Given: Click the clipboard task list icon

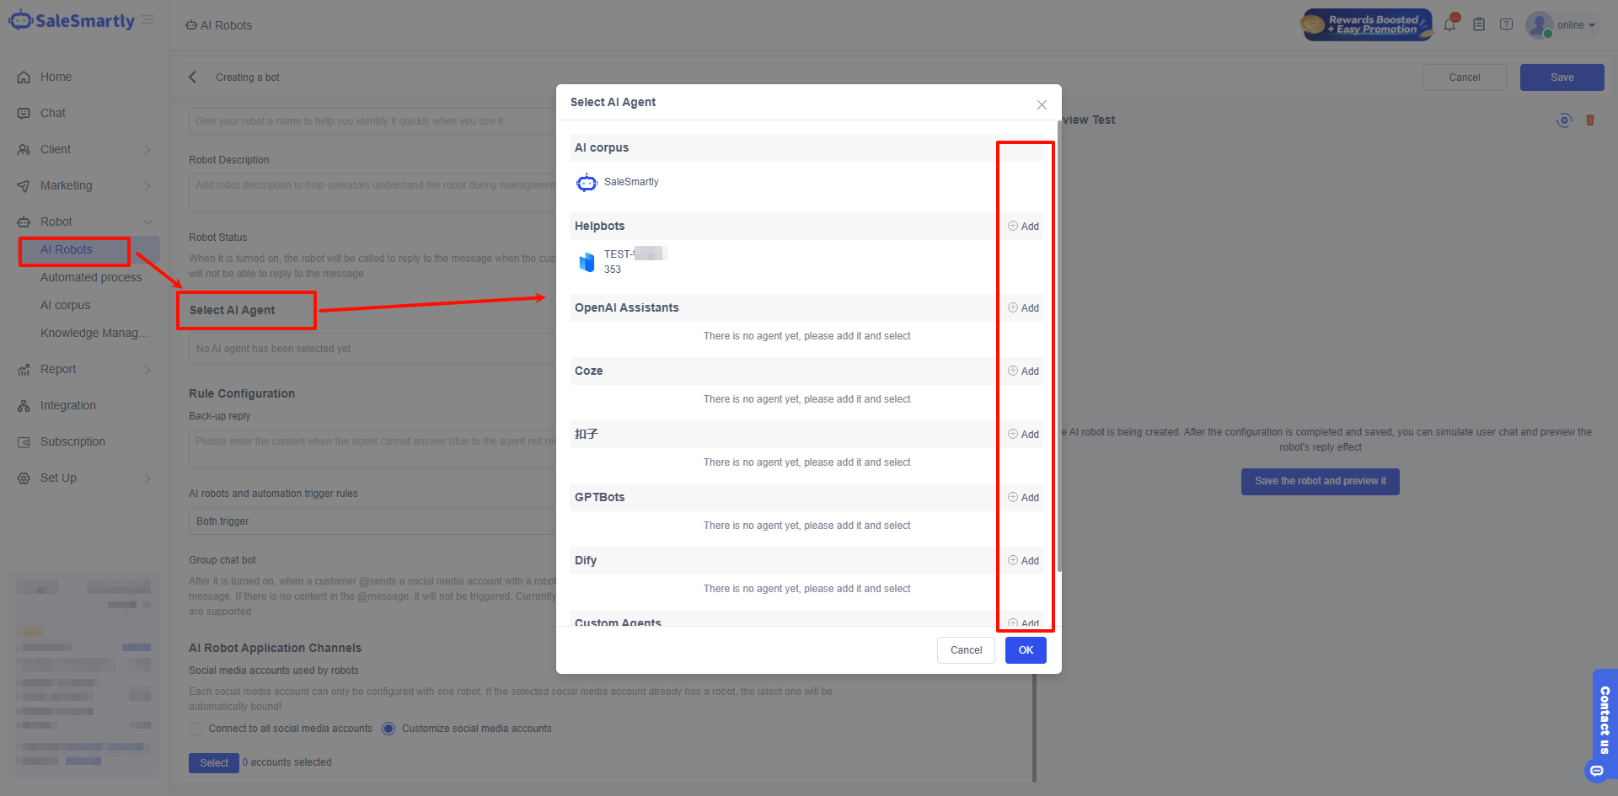Looking at the screenshot, I should tap(1479, 24).
